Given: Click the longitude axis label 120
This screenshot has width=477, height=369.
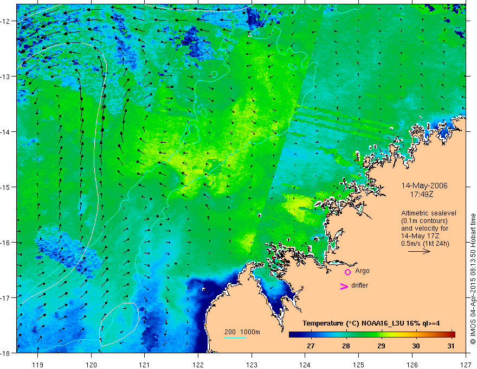Looking at the screenshot, I should point(91,365).
